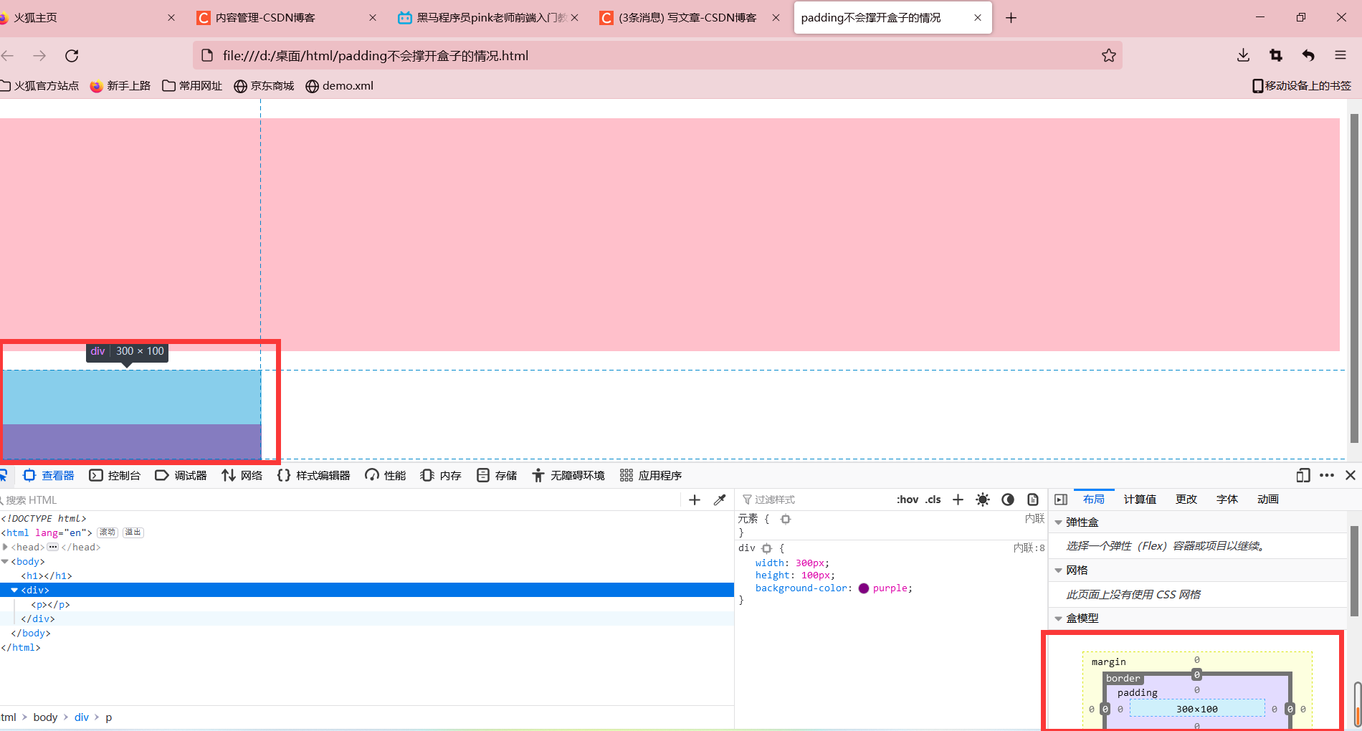1362x731 pixels.
Task: Open the 无障碍环境 accessibility tab
Action: click(x=568, y=475)
